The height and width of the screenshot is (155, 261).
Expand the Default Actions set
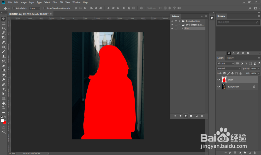(x=180, y=21)
